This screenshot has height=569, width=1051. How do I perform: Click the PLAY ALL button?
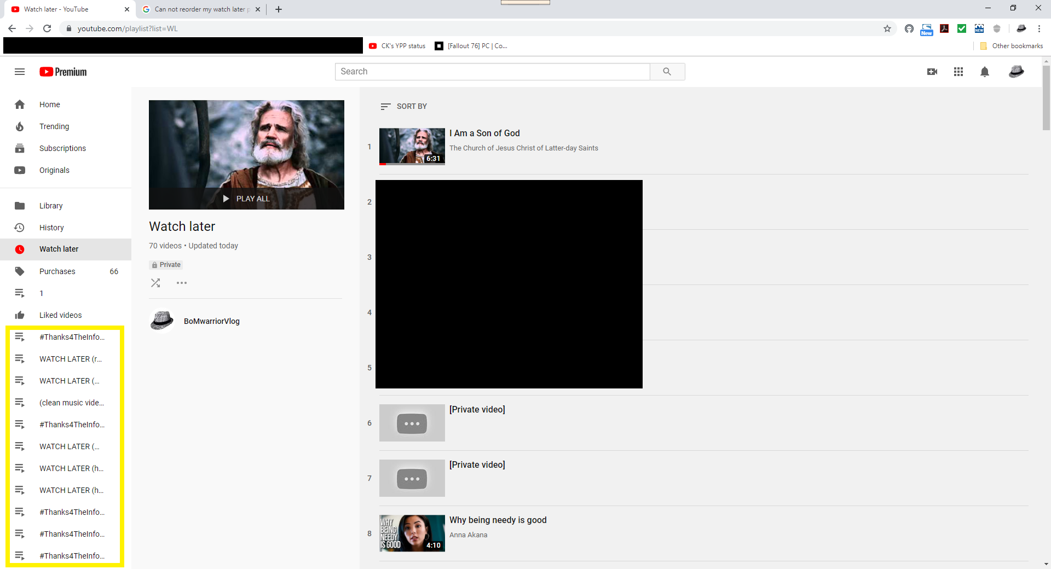point(246,199)
